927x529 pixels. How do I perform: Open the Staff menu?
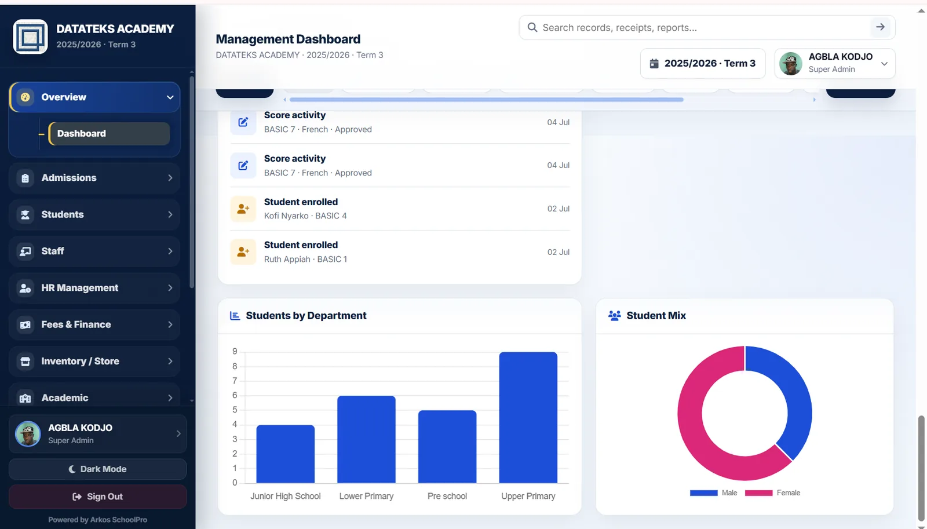(x=94, y=251)
